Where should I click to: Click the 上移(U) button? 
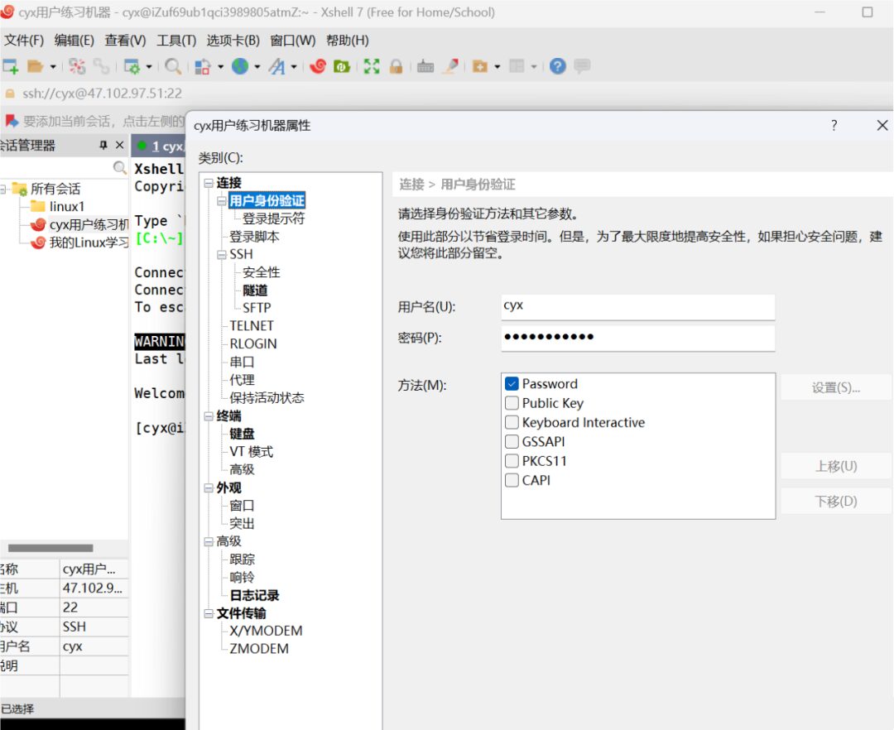835,466
